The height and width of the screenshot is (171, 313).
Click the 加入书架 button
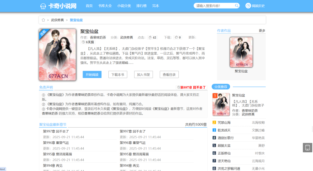click(143, 75)
